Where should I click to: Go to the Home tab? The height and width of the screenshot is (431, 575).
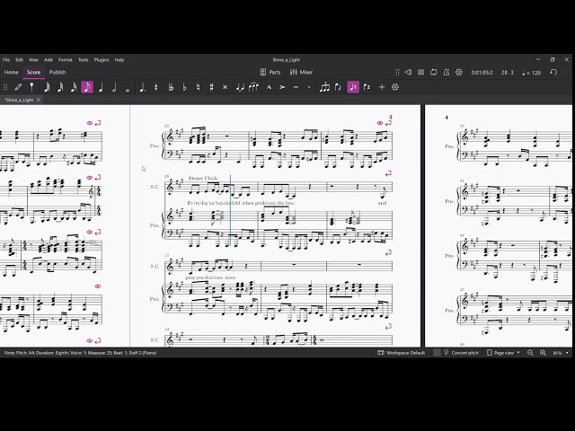click(11, 72)
